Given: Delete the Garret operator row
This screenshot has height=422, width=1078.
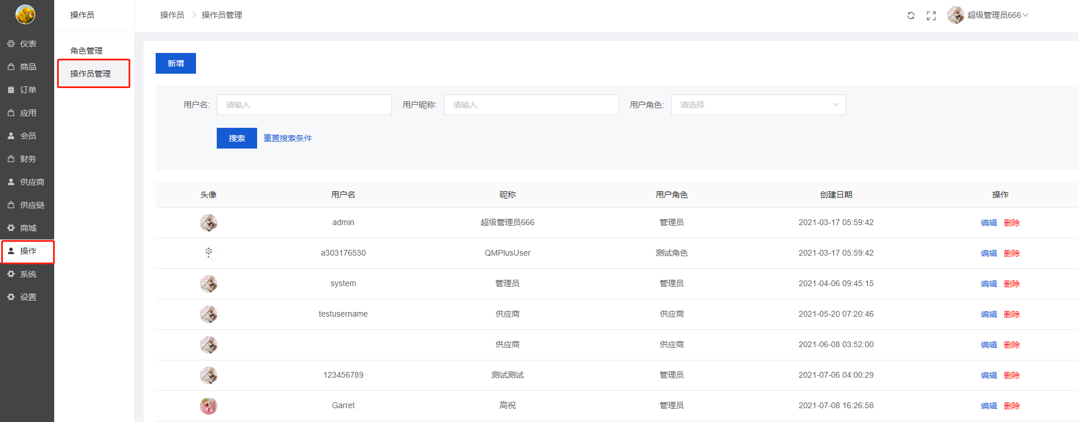Looking at the screenshot, I should (1012, 406).
